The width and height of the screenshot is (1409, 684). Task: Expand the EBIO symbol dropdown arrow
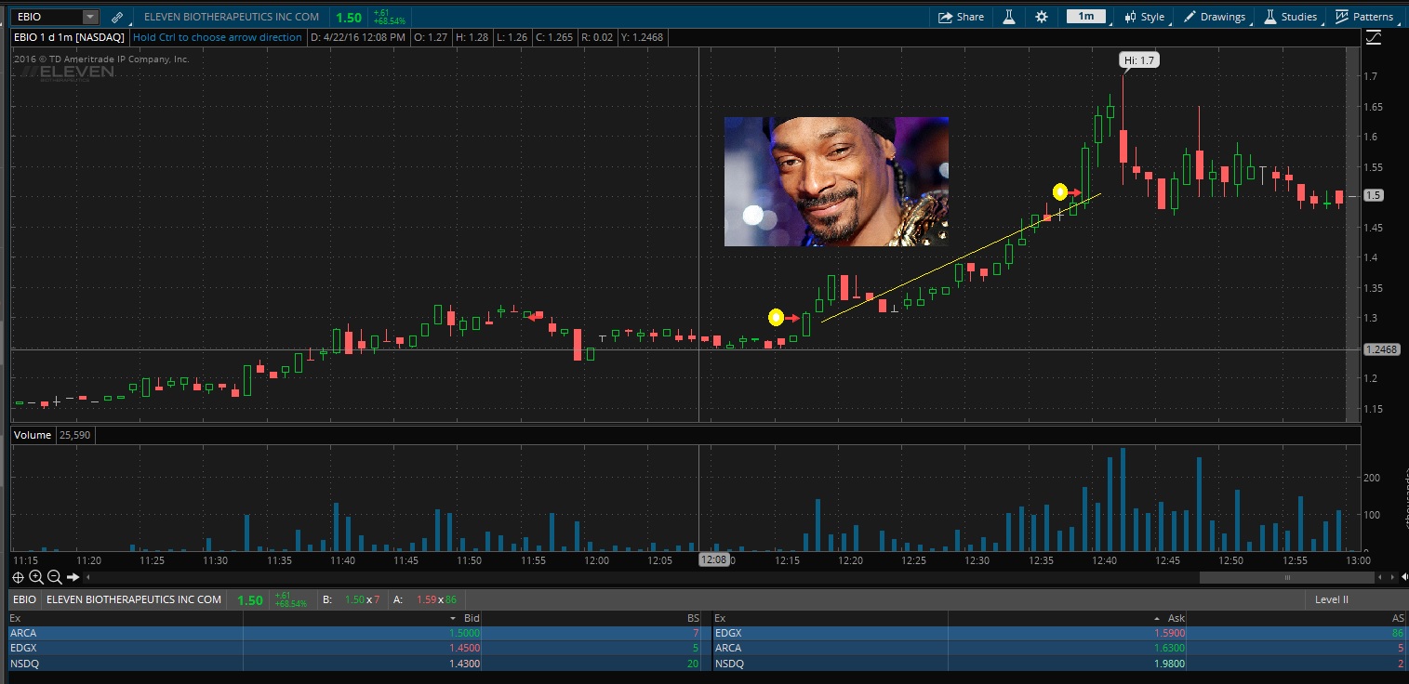(89, 17)
